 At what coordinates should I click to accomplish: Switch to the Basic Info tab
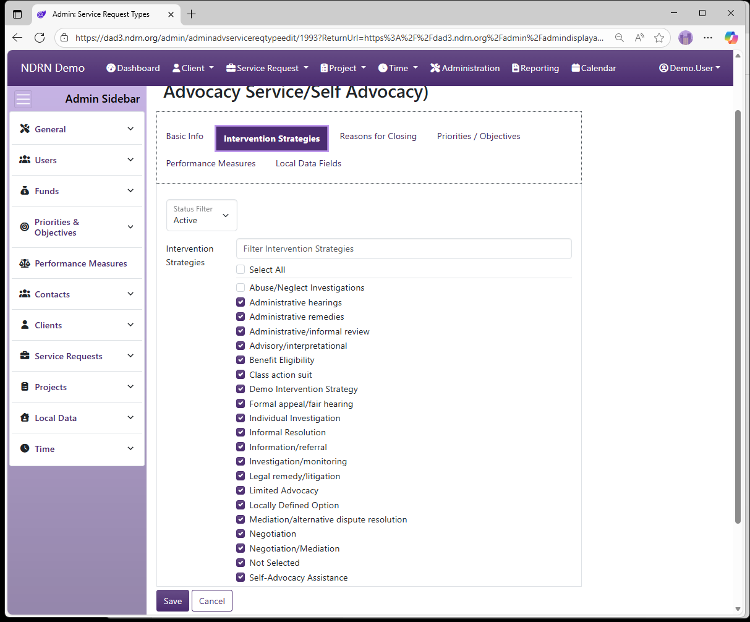tap(185, 136)
